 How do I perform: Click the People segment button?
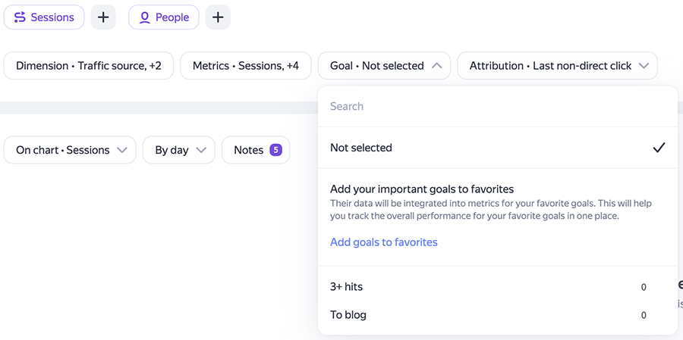click(164, 17)
